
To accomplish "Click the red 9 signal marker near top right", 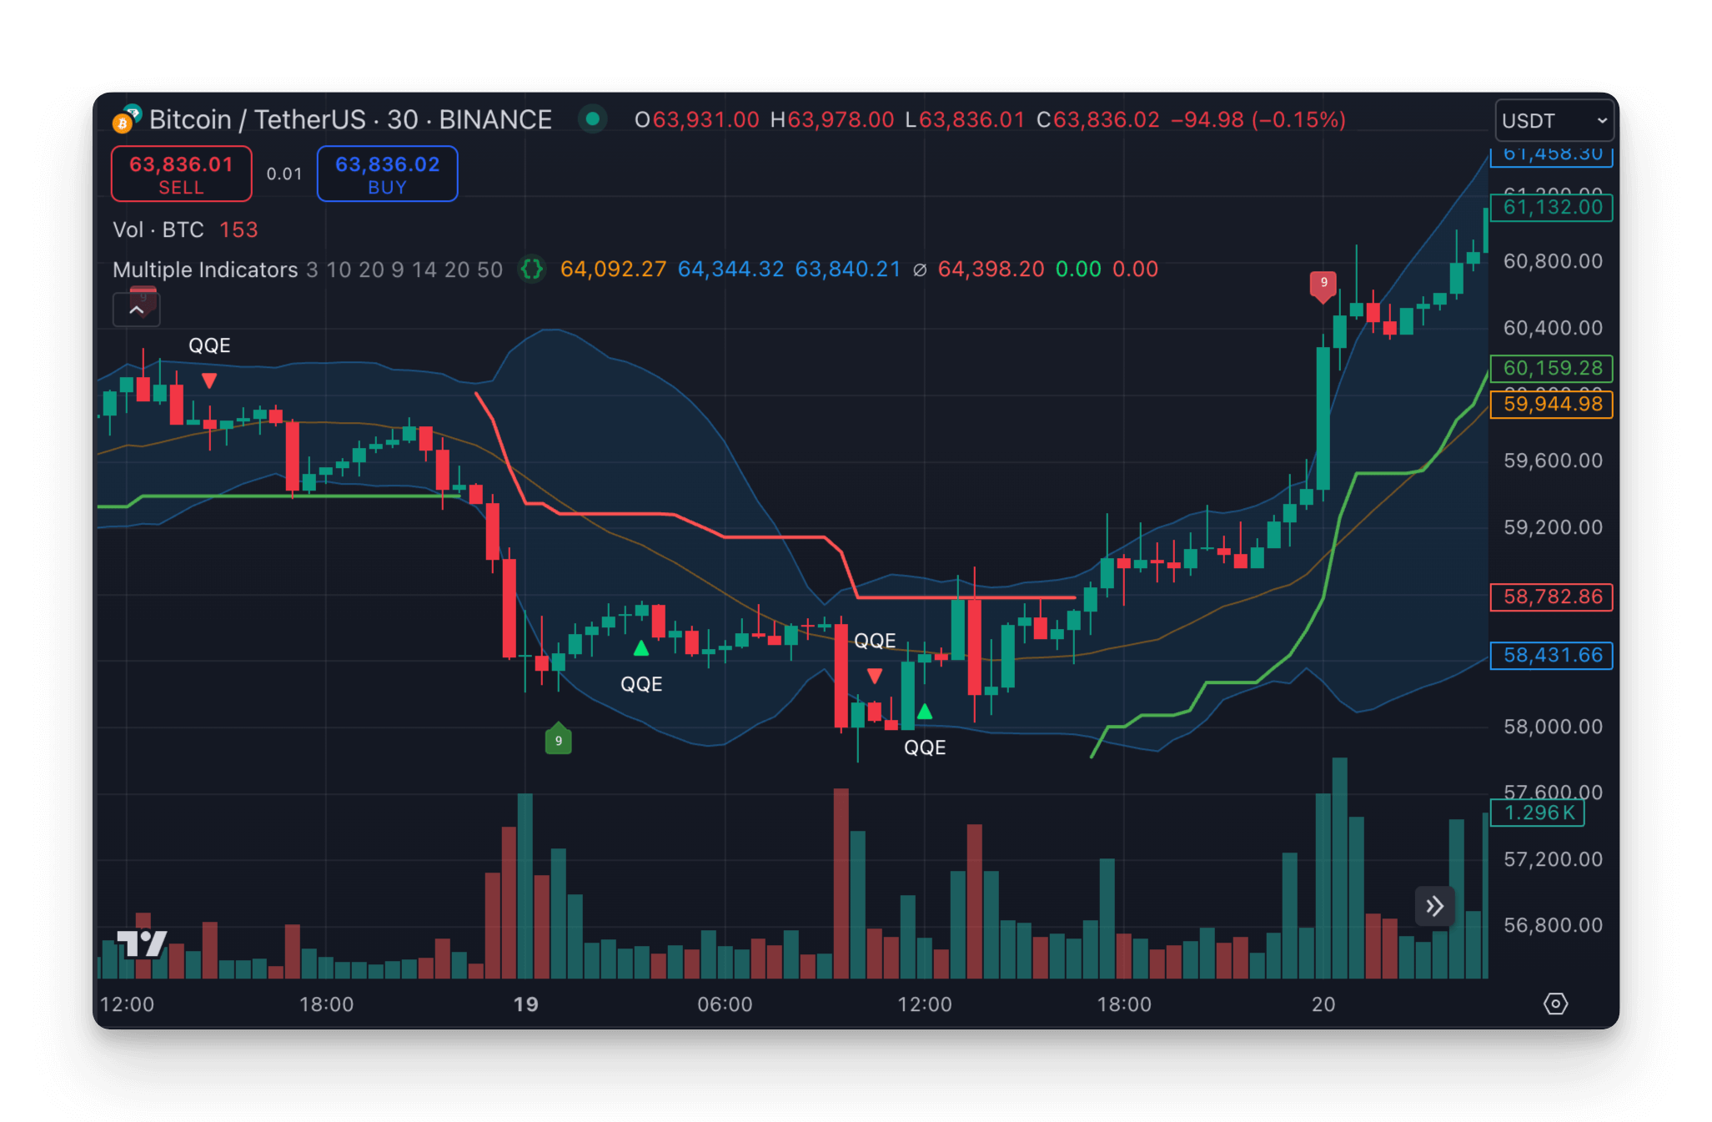I will (1323, 285).
